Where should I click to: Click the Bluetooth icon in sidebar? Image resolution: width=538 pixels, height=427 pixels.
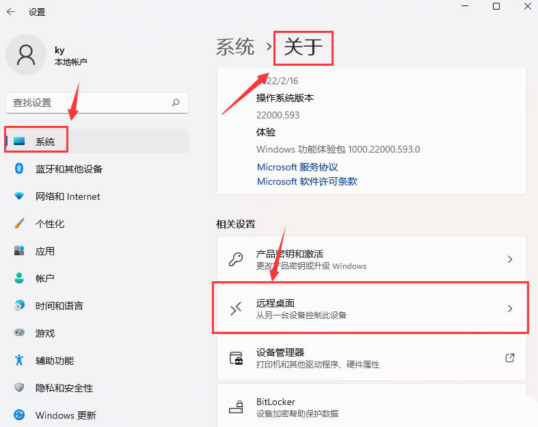tap(19, 168)
